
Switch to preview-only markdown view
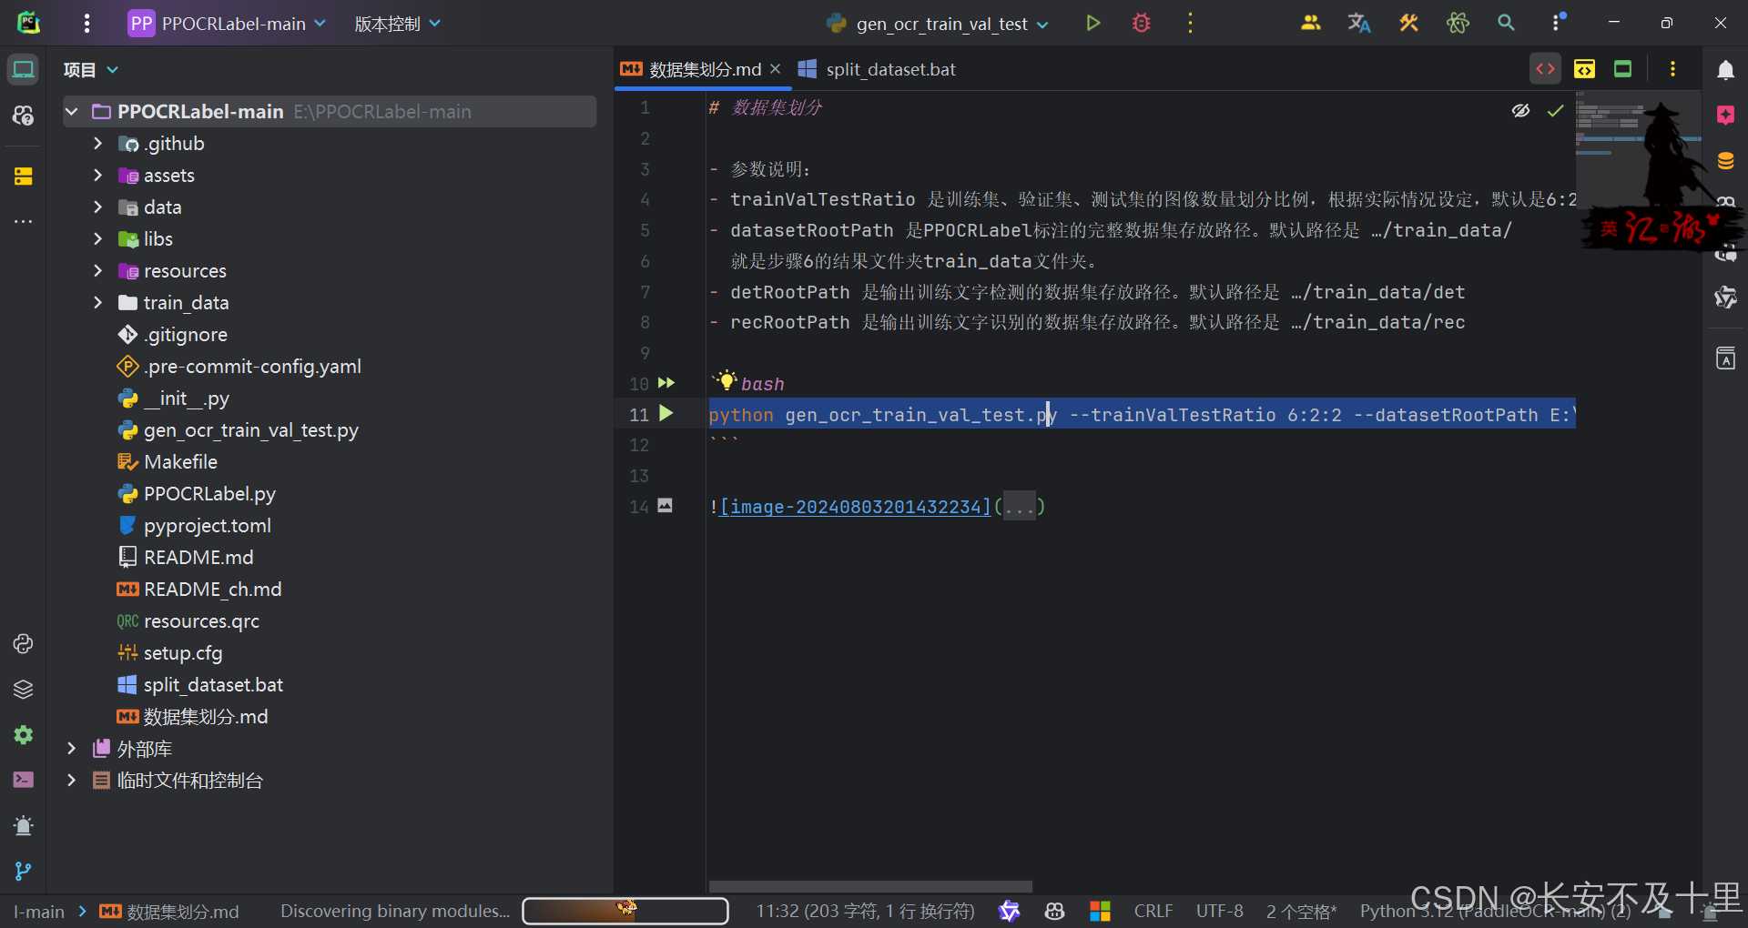[x=1622, y=69]
